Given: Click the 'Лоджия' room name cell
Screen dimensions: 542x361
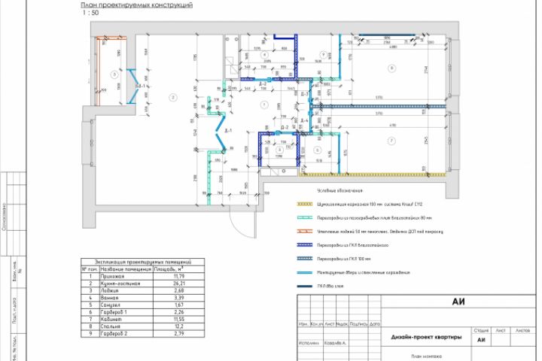Looking at the screenshot, I should click(110, 291).
